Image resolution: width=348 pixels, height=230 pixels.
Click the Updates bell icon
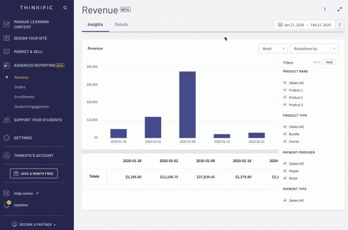(x=6, y=205)
